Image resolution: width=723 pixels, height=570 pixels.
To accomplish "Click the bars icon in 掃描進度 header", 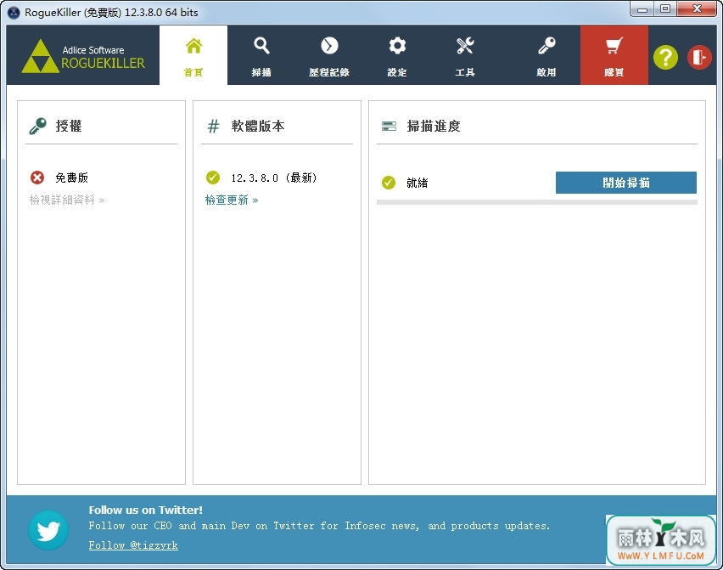I will point(389,126).
